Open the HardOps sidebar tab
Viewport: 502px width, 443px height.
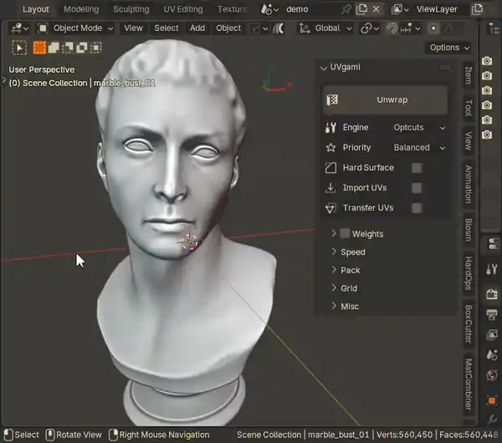tap(469, 273)
